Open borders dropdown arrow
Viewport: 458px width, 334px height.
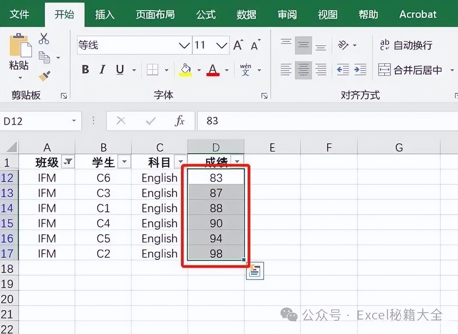pos(166,70)
